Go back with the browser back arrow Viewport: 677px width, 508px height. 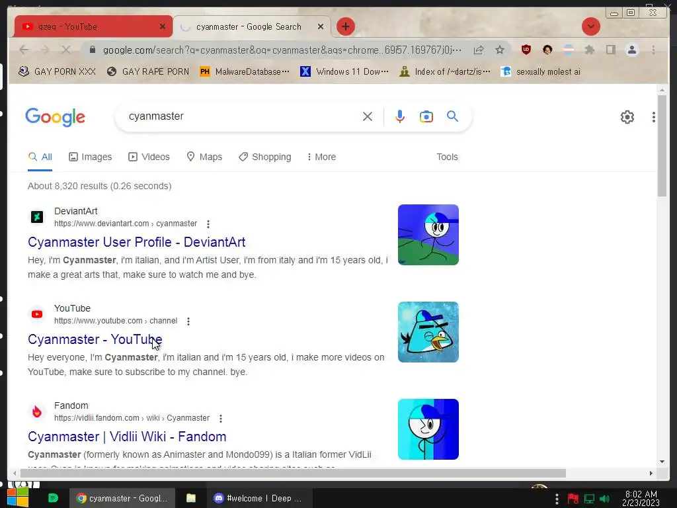24,50
